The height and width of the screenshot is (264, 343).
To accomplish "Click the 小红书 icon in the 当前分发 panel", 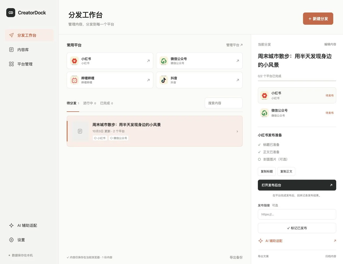I will pyautogui.click(x=264, y=95).
